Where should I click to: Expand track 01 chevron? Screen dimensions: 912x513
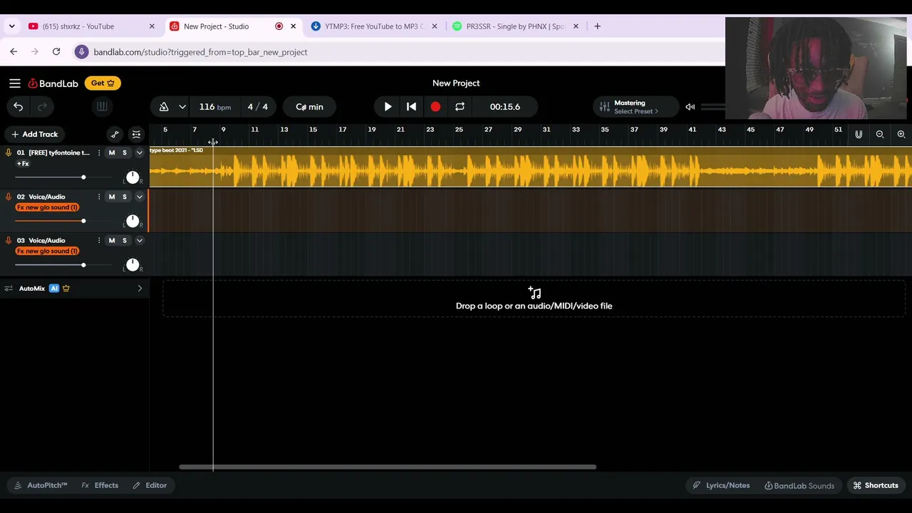coord(140,152)
